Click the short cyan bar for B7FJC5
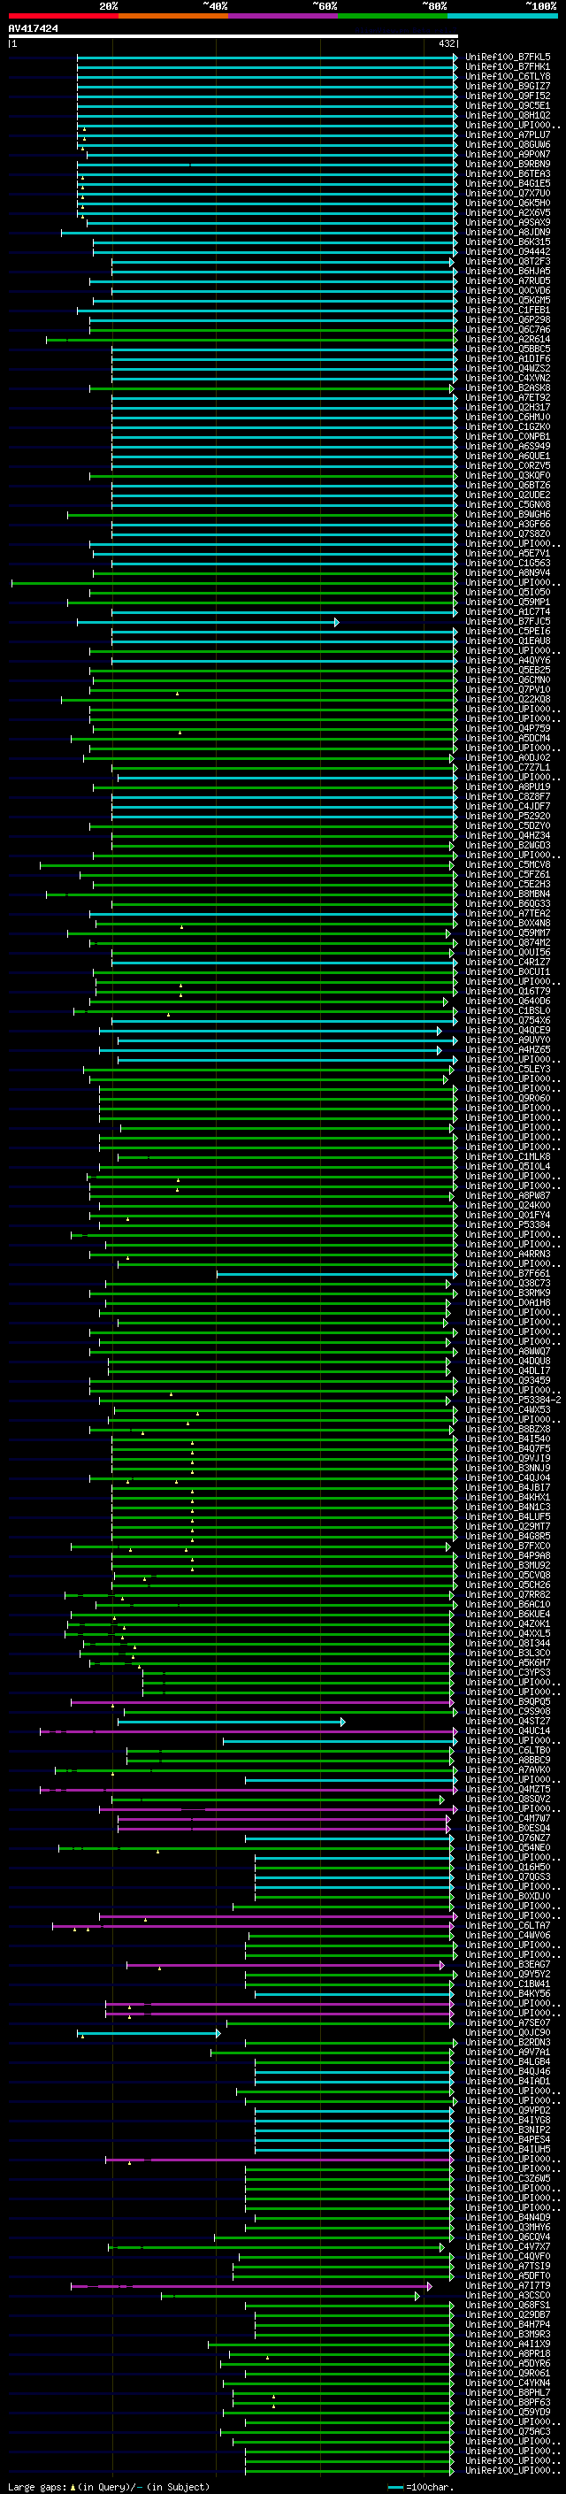The image size is (566, 2494). (208, 622)
